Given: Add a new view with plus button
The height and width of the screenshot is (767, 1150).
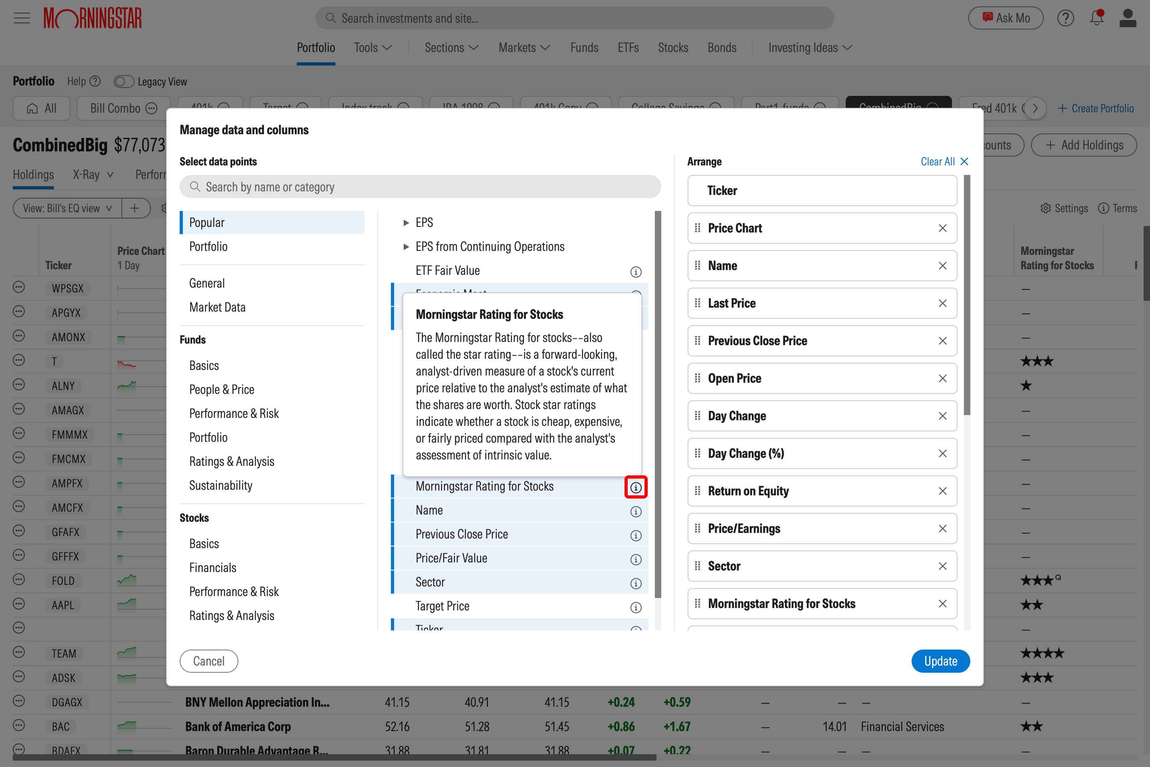Looking at the screenshot, I should [135, 209].
